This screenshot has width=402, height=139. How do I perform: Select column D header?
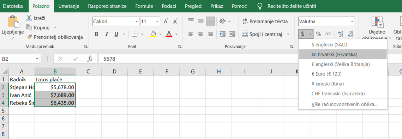pyautogui.click(x=114, y=72)
